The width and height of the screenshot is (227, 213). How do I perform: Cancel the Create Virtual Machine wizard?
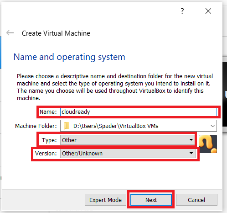point(196,200)
